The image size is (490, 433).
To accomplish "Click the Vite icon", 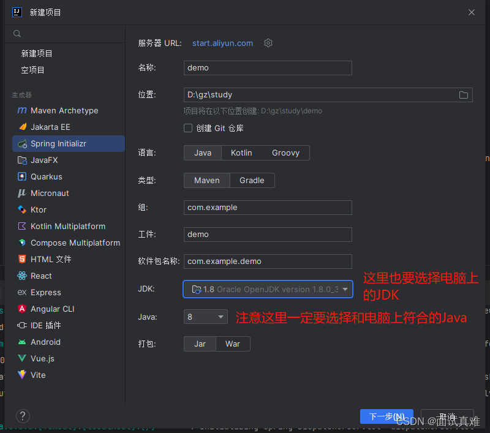I will (x=22, y=375).
